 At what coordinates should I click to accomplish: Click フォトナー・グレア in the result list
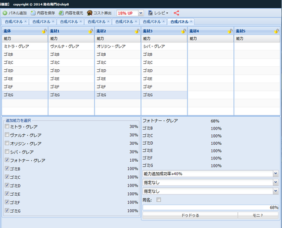(x=160, y=121)
